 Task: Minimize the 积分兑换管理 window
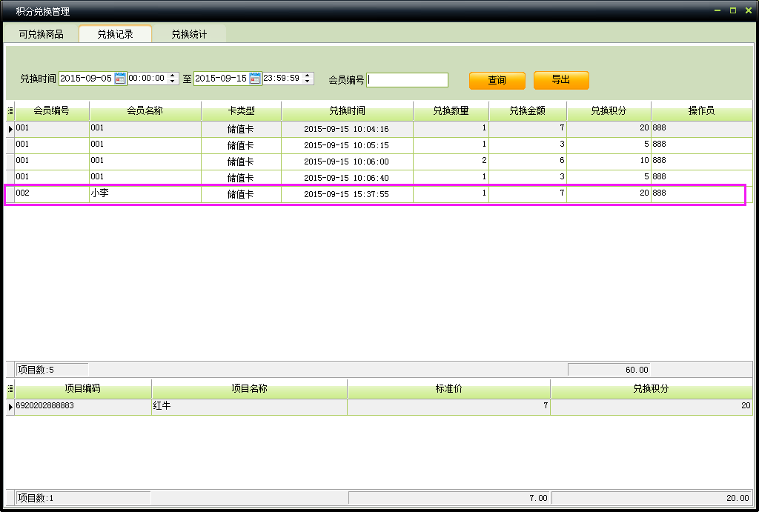tap(717, 10)
